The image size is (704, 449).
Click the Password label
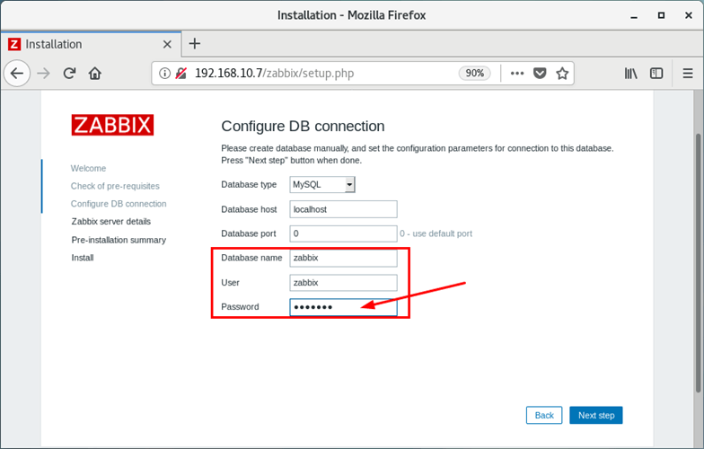241,307
